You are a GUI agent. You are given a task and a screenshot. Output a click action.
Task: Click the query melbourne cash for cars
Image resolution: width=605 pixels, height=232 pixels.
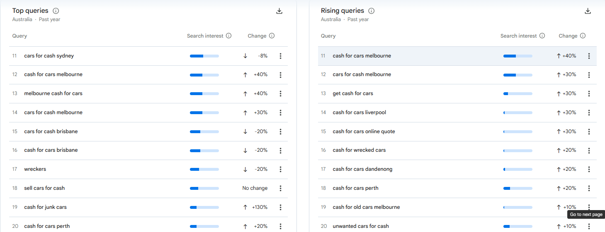click(53, 93)
